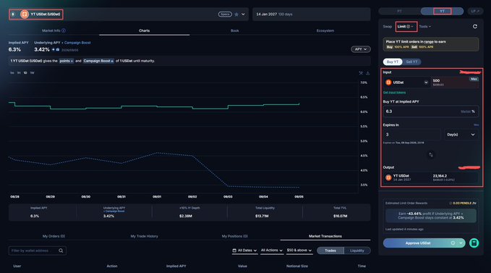Open the Tools dropdown

pyautogui.click(x=424, y=27)
